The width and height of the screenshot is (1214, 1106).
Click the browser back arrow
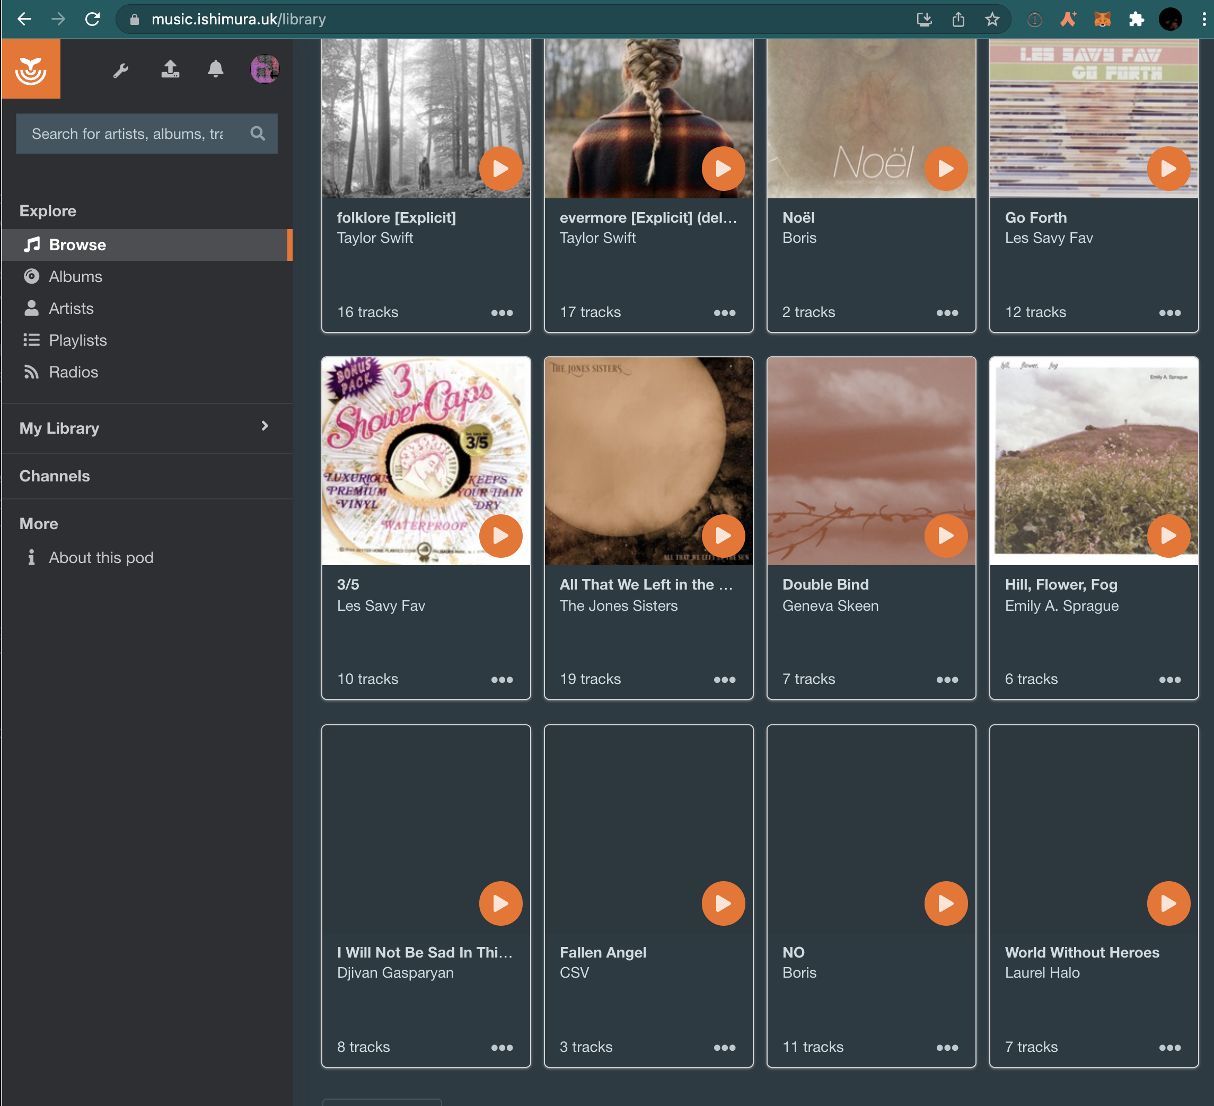pyautogui.click(x=24, y=19)
